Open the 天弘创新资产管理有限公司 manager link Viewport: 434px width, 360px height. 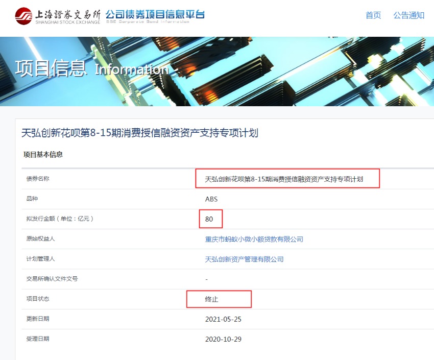(244, 259)
